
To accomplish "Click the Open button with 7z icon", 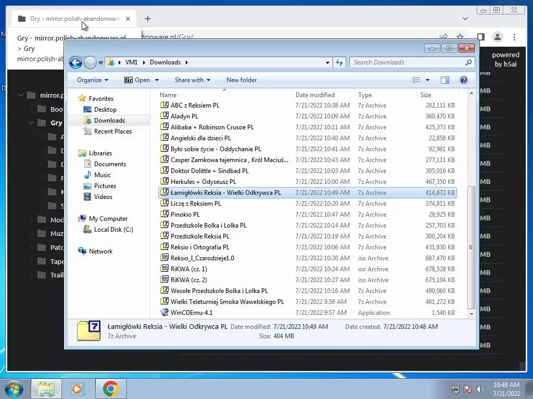I will click(137, 80).
